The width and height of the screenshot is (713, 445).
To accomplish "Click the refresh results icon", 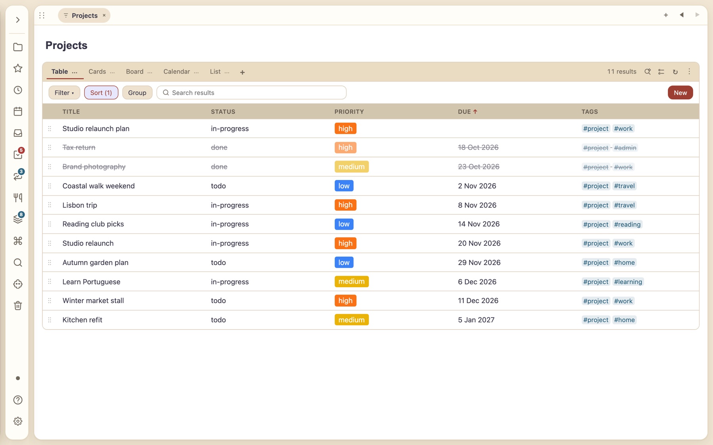I will [x=675, y=72].
